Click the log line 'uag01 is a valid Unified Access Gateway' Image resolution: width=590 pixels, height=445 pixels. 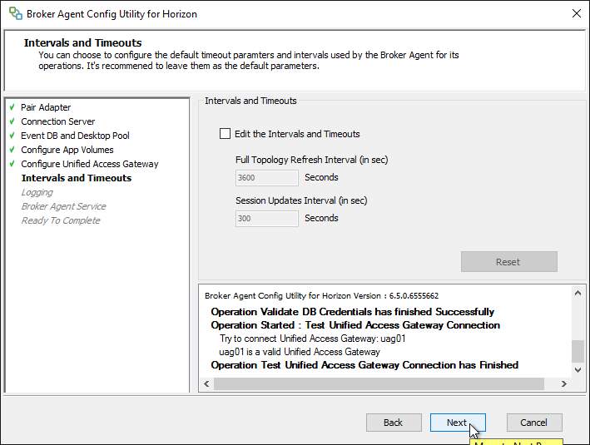point(300,352)
